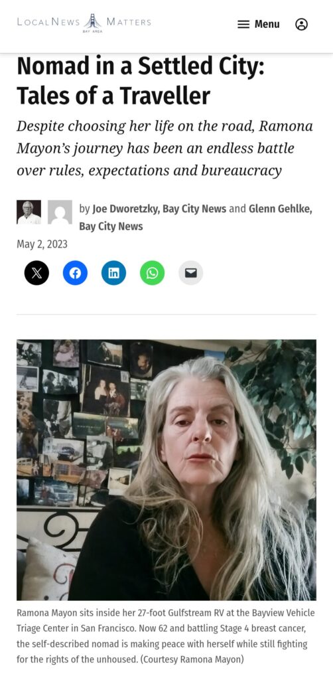Share article on Facebook
This screenshot has width=333, height=680.
click(x=75, y=273)
